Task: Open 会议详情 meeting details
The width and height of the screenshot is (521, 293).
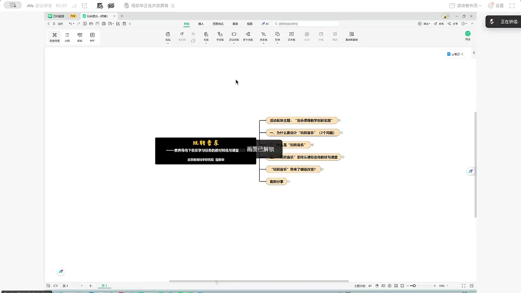Action: tap(40, 6)
